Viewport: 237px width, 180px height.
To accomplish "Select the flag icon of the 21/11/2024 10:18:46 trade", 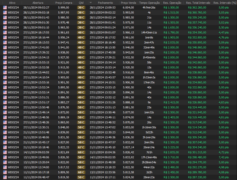I will [5, 147].
